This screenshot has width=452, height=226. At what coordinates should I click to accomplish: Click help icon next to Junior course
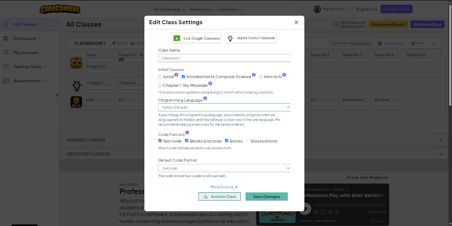(x=176, y=75)
